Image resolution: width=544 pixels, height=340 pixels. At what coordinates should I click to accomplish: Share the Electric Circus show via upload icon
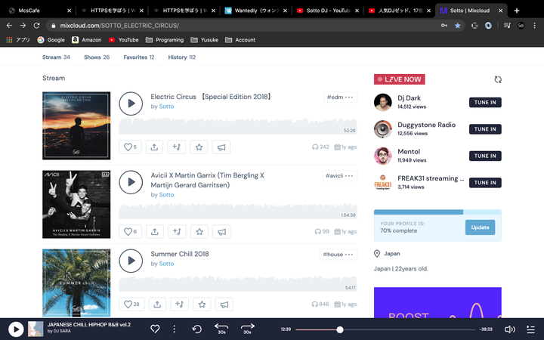pyautogui.click(x=154, y=147)
